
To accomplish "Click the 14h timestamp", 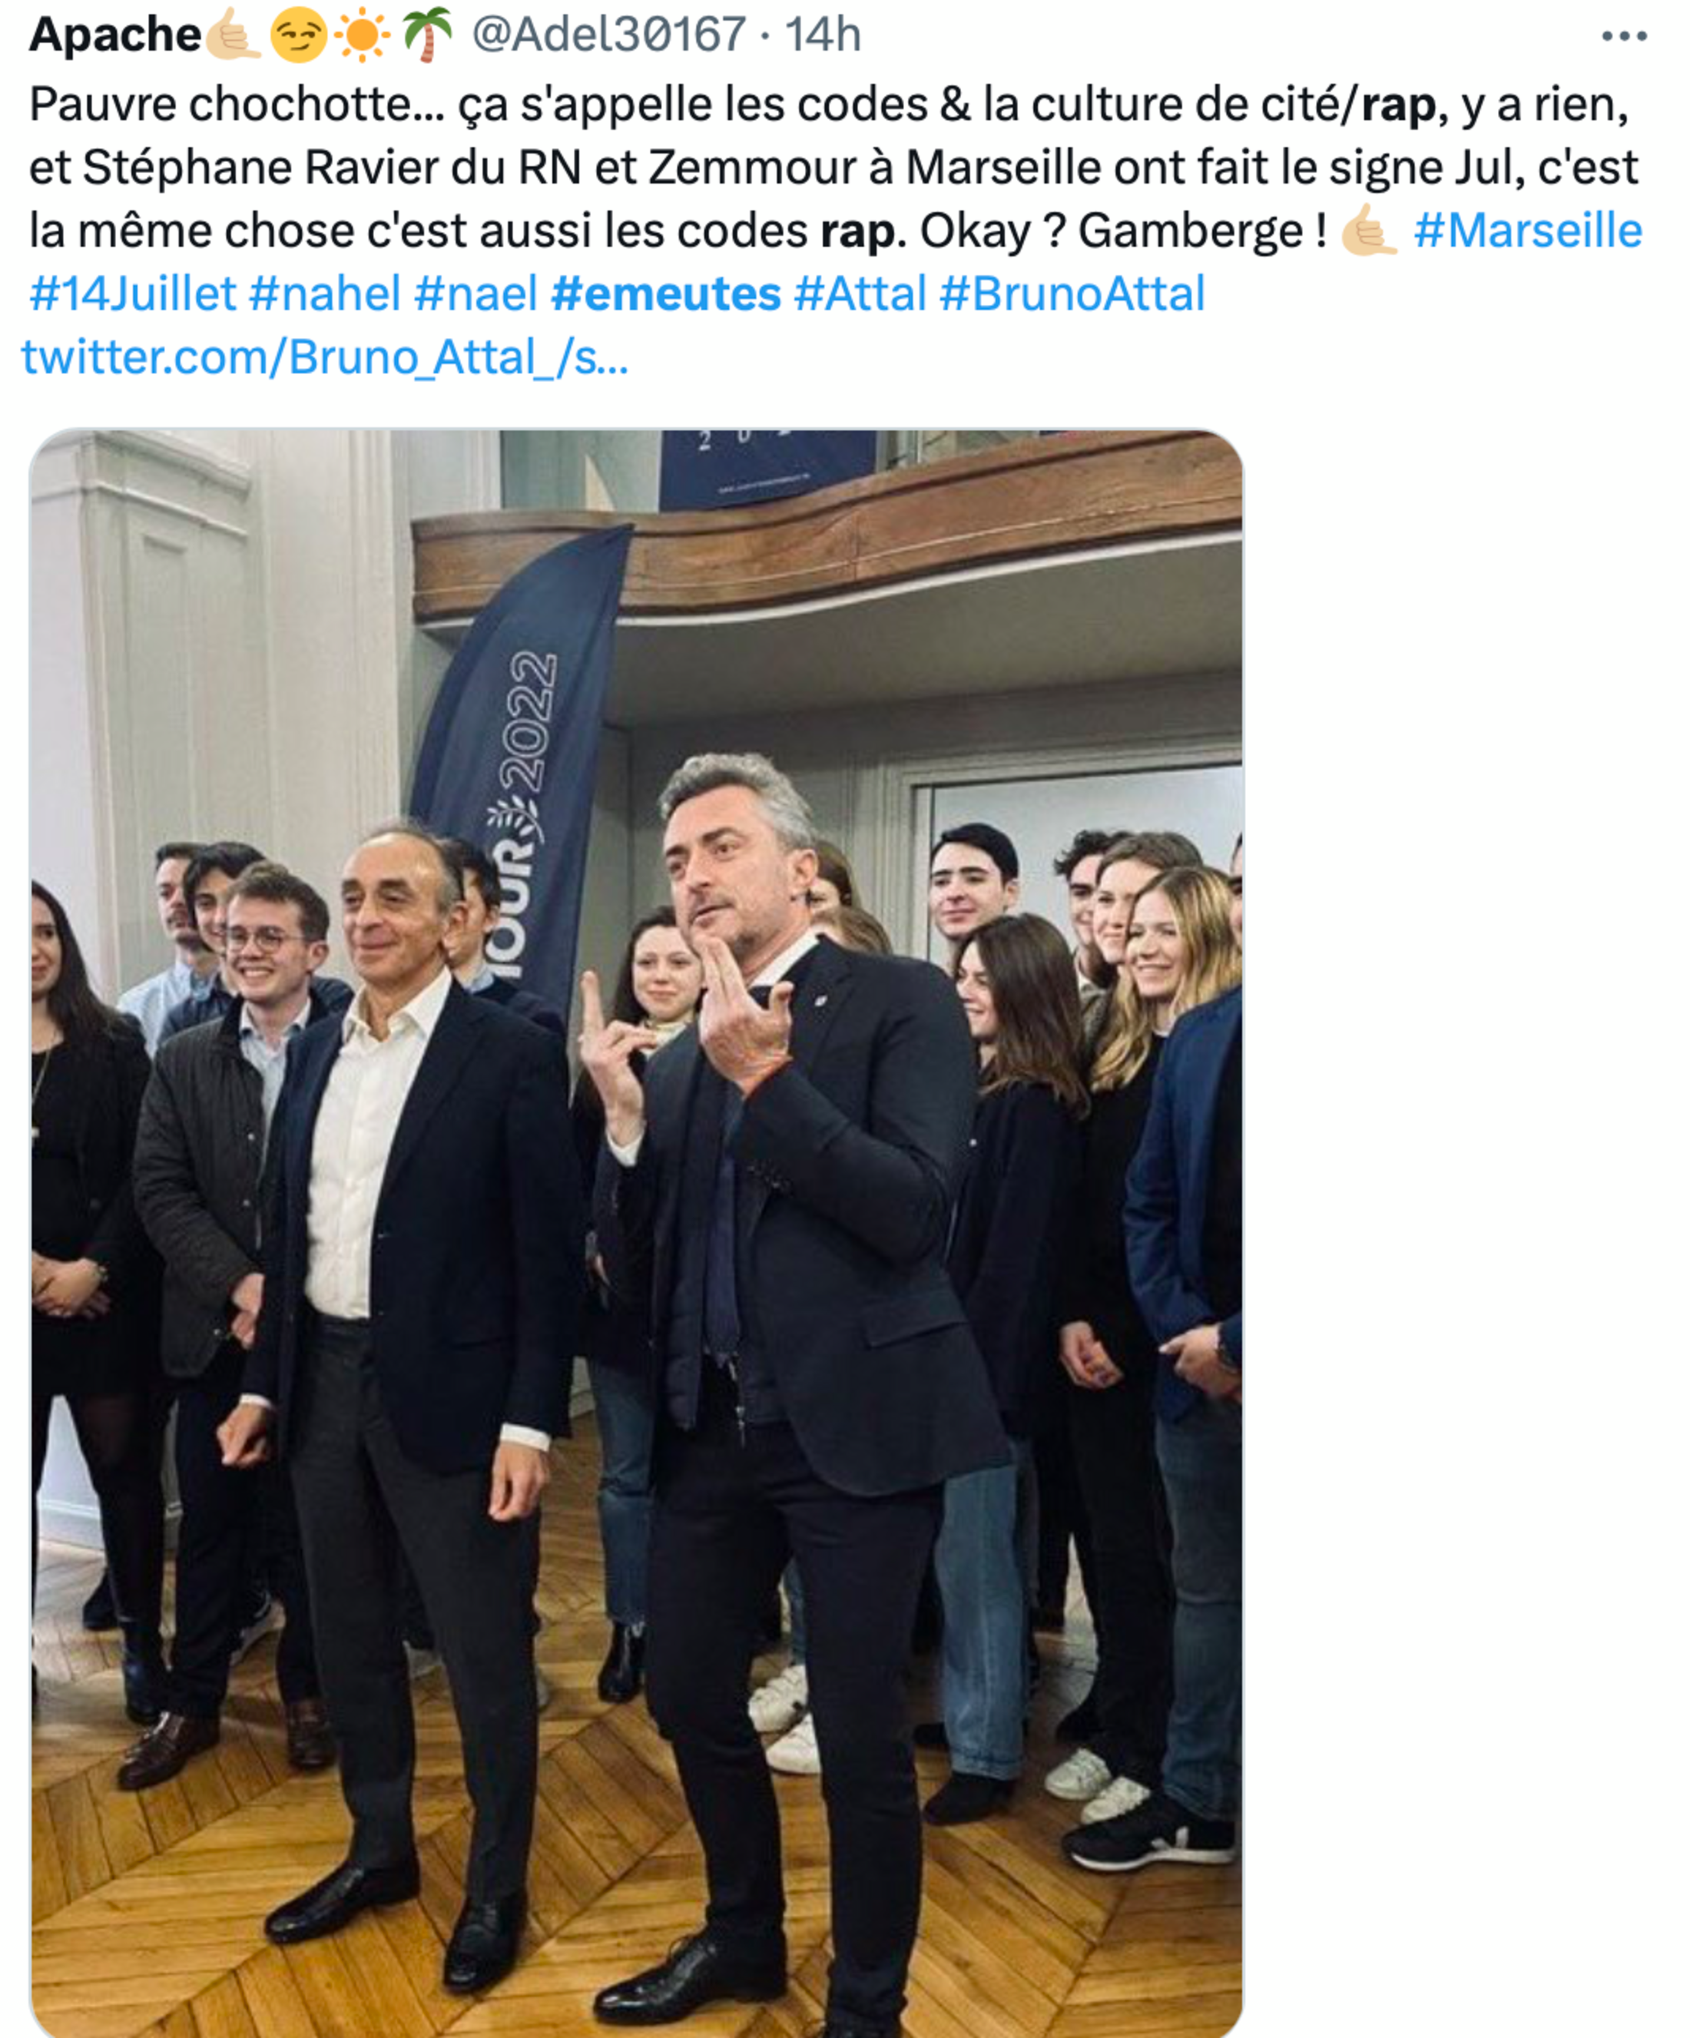I will click(822, 36).
